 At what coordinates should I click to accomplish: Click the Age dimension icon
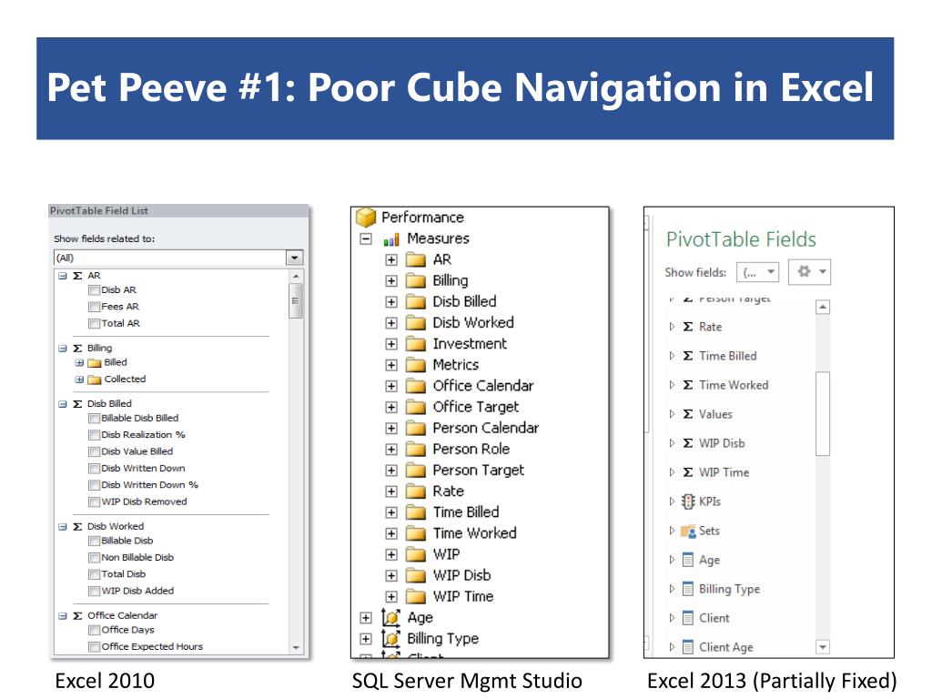tap(390, 618)
